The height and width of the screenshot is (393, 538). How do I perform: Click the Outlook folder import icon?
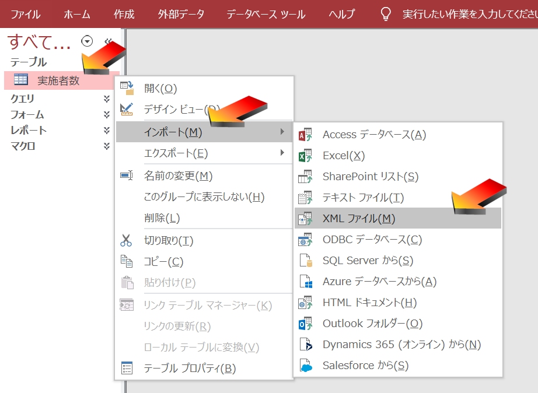click(x=305, y=324)
